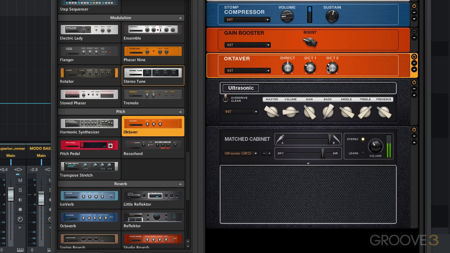Pick the Phaser Nine effect

[153, 54]
